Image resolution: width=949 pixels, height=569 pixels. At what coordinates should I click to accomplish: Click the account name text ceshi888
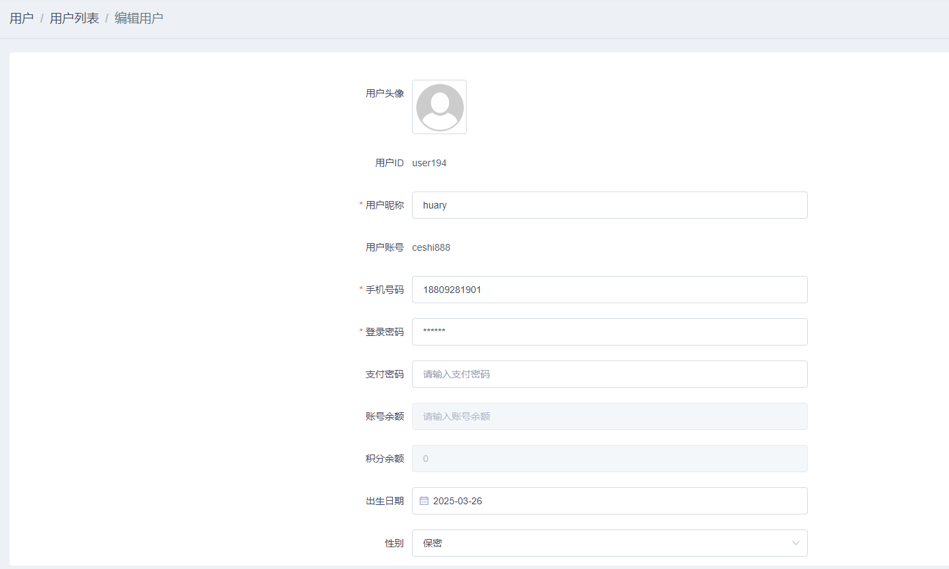point(431,247)
